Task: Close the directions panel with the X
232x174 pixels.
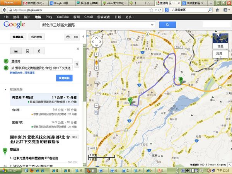Action: coord(78,49)
